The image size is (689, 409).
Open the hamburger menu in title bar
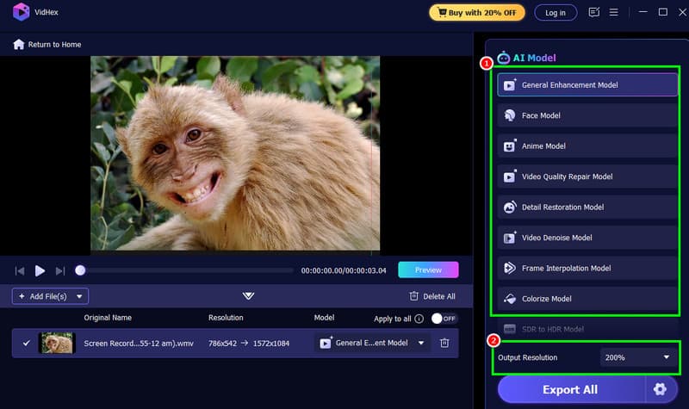click(614, 12)
